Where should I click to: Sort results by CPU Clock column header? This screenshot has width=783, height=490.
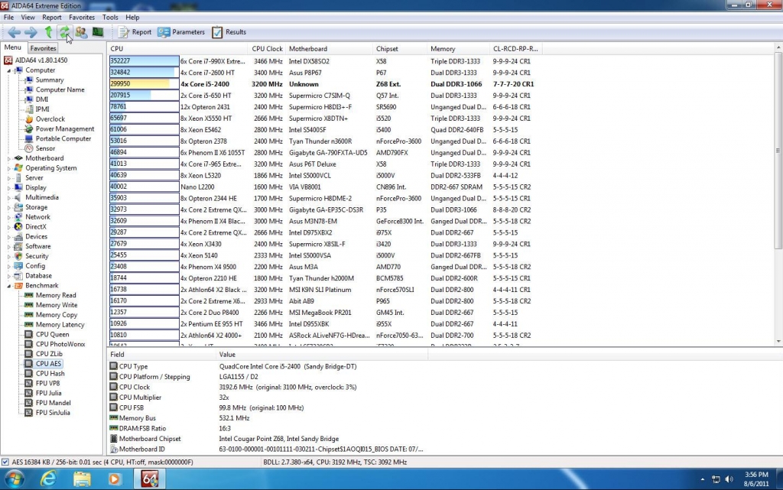pyautogui.click(x=267, y=49)
